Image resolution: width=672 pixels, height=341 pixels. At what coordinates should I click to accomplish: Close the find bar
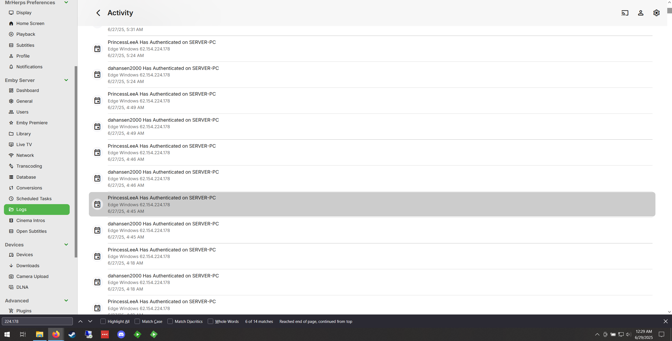tap(665, 321)
